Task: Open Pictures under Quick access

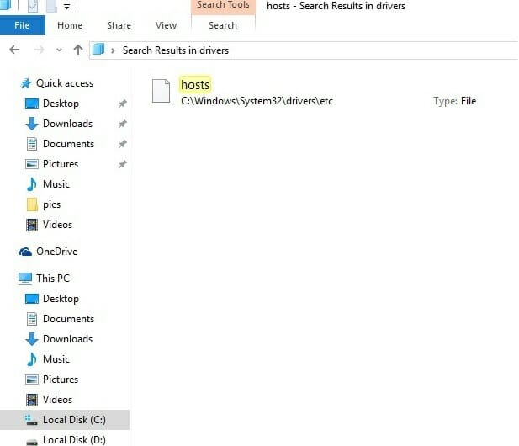Action: coord(61,164)
